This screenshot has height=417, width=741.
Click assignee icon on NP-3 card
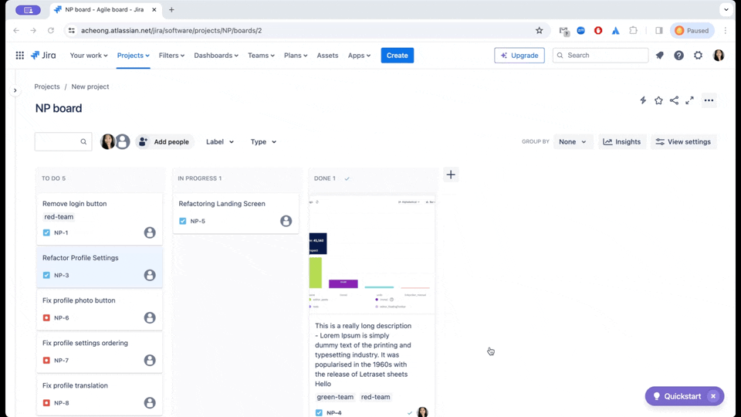[x=150, y=275]
